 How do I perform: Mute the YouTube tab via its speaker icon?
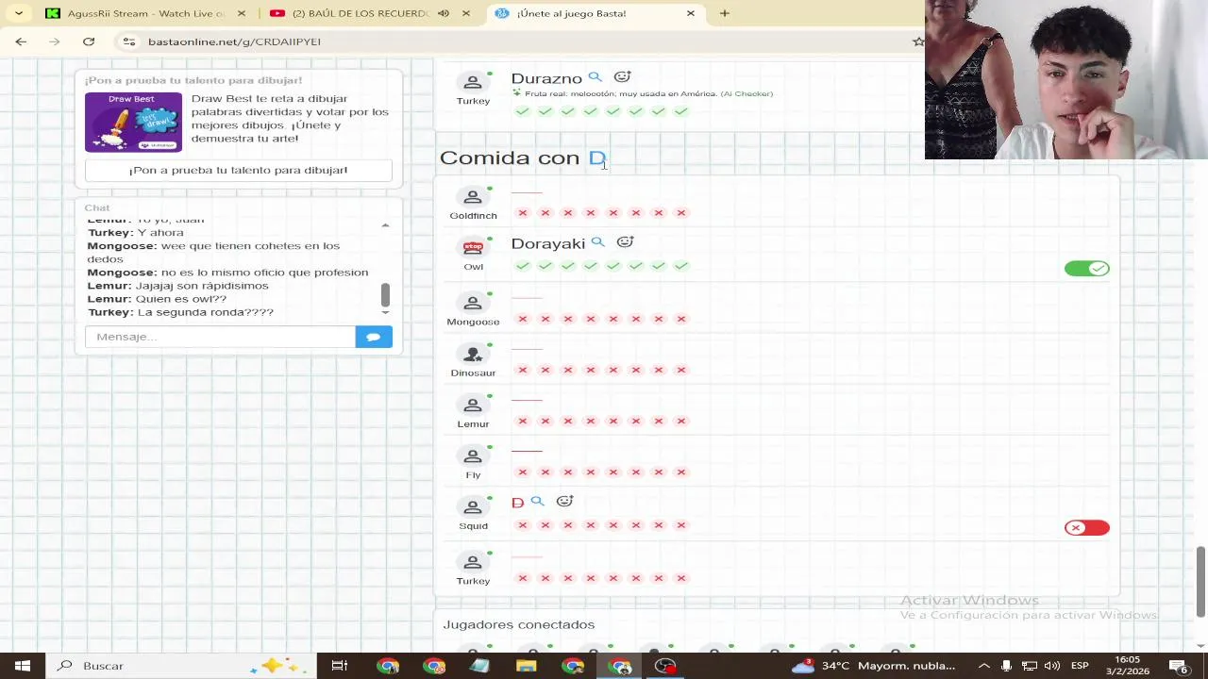click(444, 13)
